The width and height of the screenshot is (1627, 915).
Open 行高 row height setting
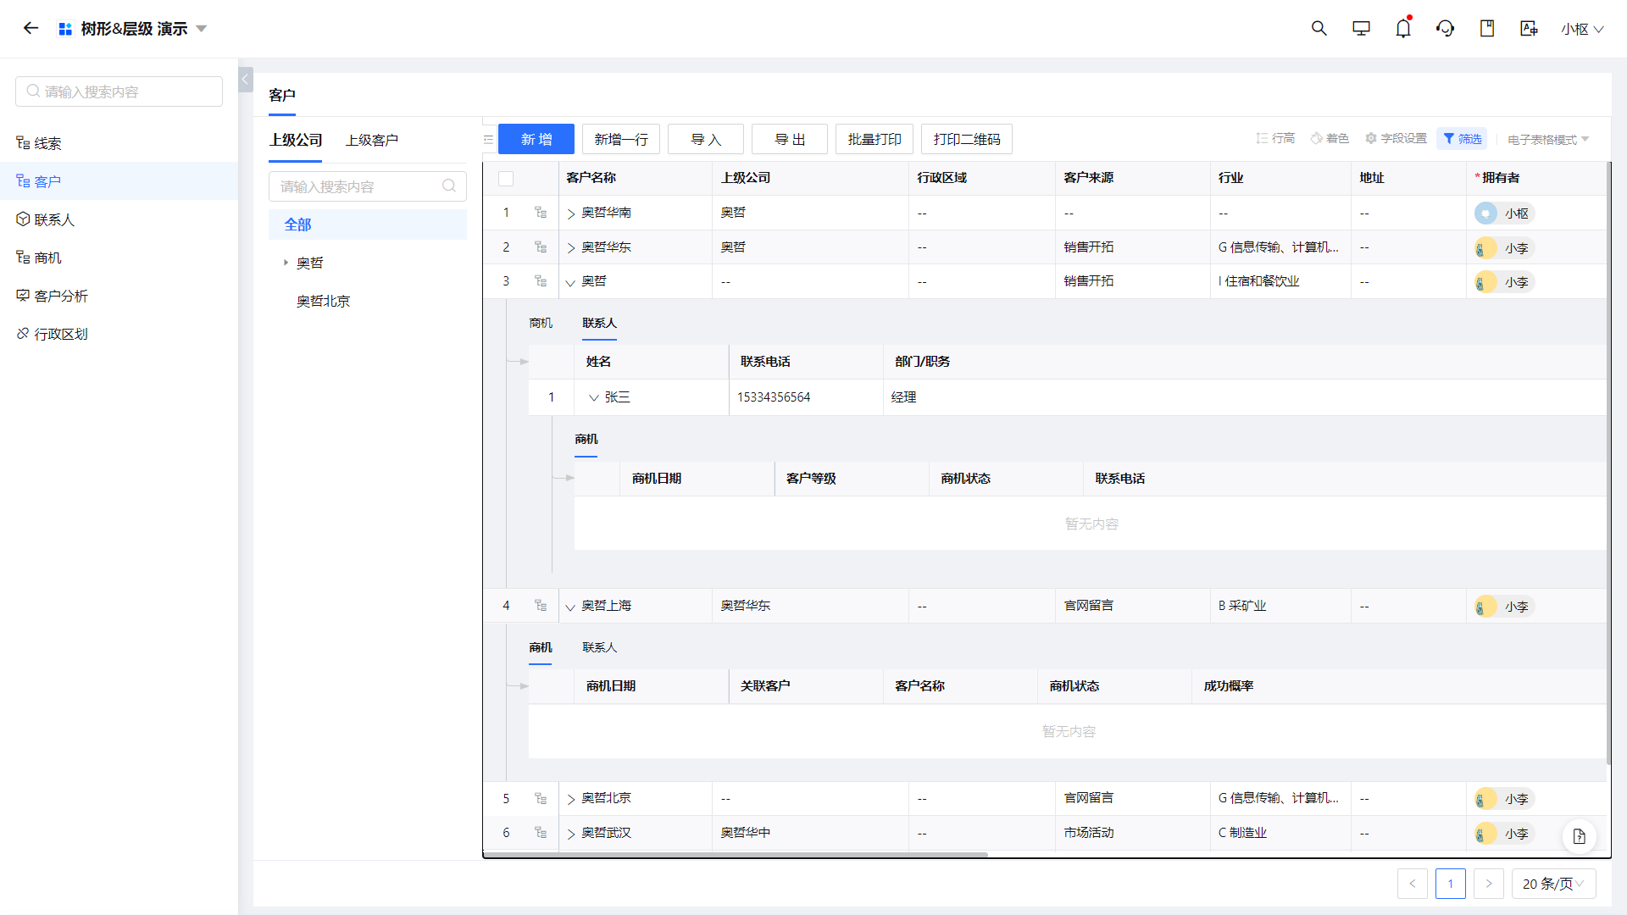point(1275,138)
